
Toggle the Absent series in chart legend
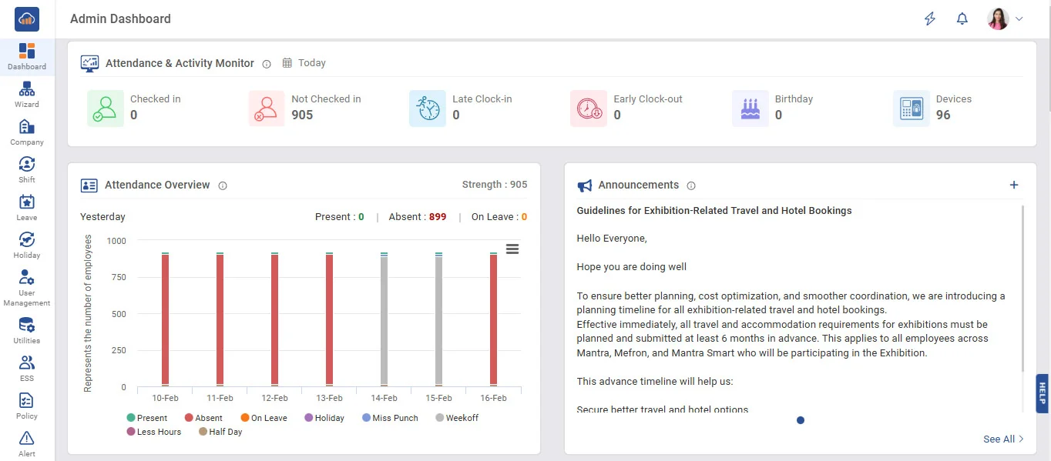click(203, 418)
